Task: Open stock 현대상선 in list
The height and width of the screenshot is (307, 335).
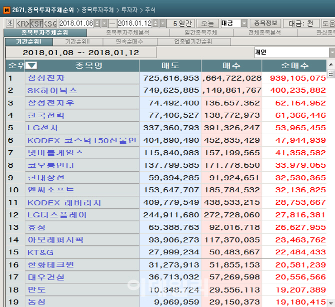Action: click(x=46, y=178)
